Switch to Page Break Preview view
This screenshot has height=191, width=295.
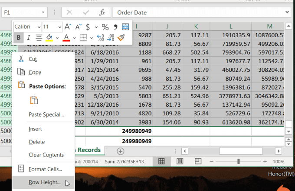[x=198, y=161]
